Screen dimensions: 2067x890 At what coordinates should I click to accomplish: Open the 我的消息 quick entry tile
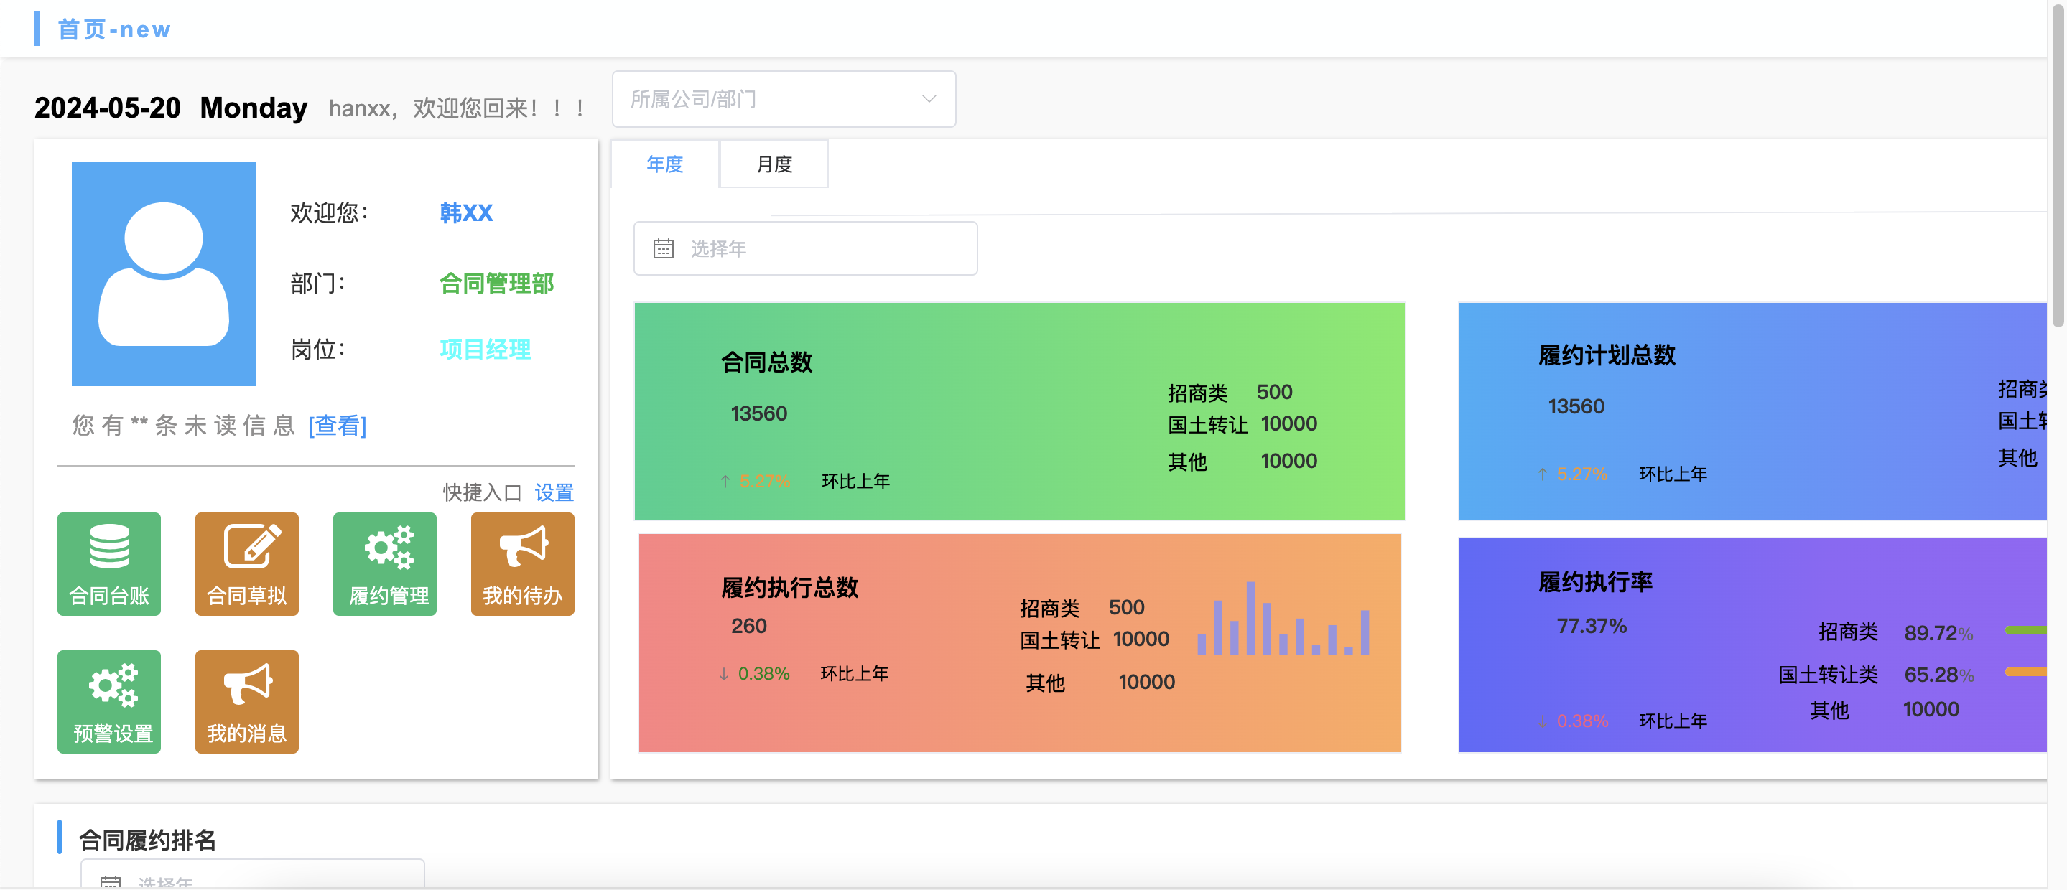(247, 701)
